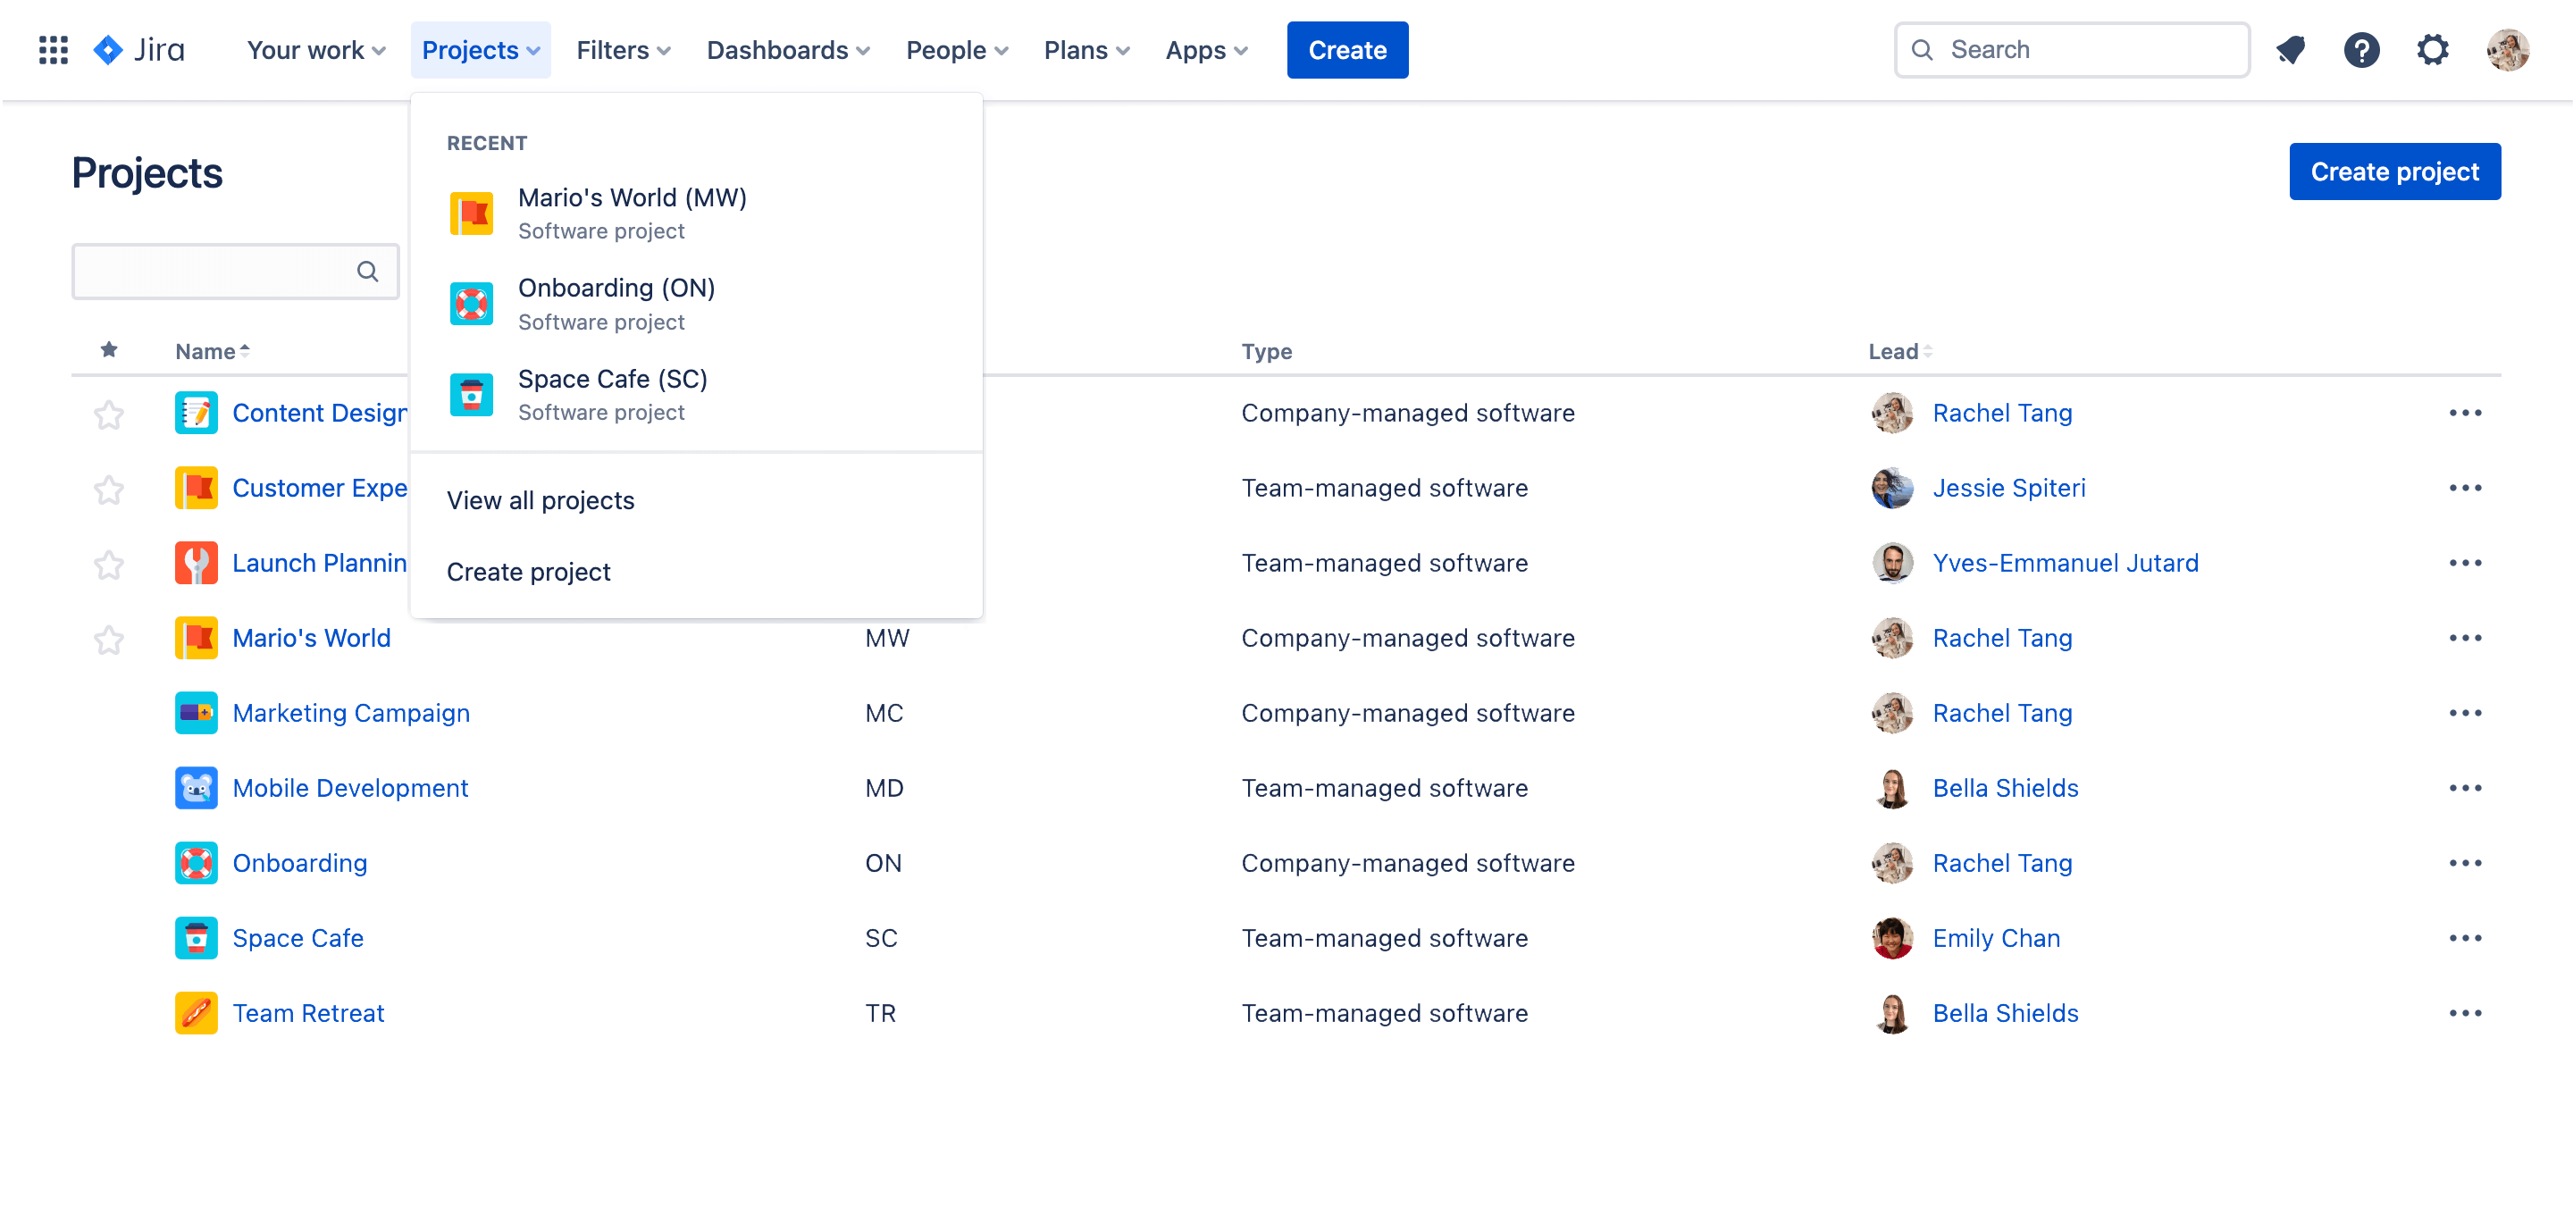This screenshot has width=2573, height=1206.
Task: Toggle star for Team Retreat project
Action: point(110,1012)
